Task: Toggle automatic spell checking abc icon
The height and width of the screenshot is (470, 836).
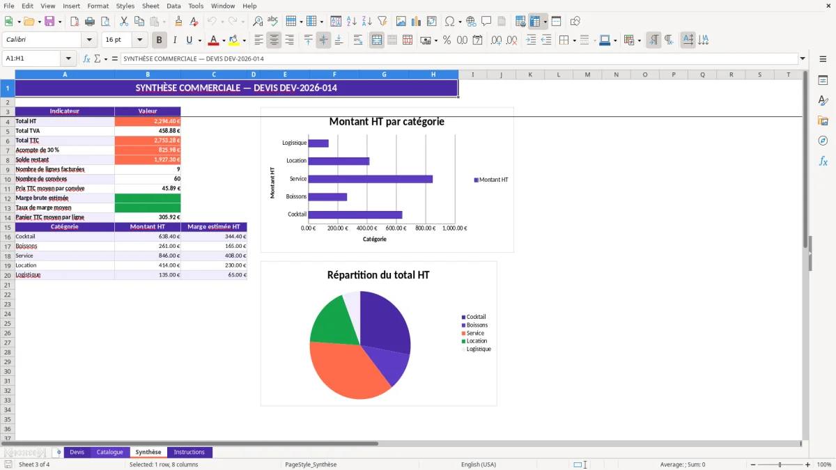Action: pyautogui.click(x=273, y=22)
